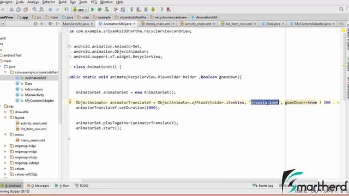Click the scroll from source target icon
This screenshot has width=349, height=196.
[35, 23]
